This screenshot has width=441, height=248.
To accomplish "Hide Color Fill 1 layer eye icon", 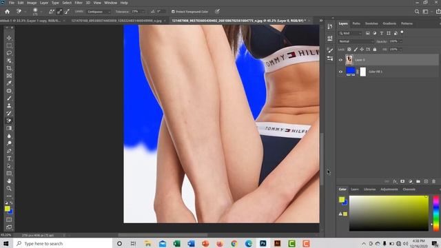I will 340,72.
